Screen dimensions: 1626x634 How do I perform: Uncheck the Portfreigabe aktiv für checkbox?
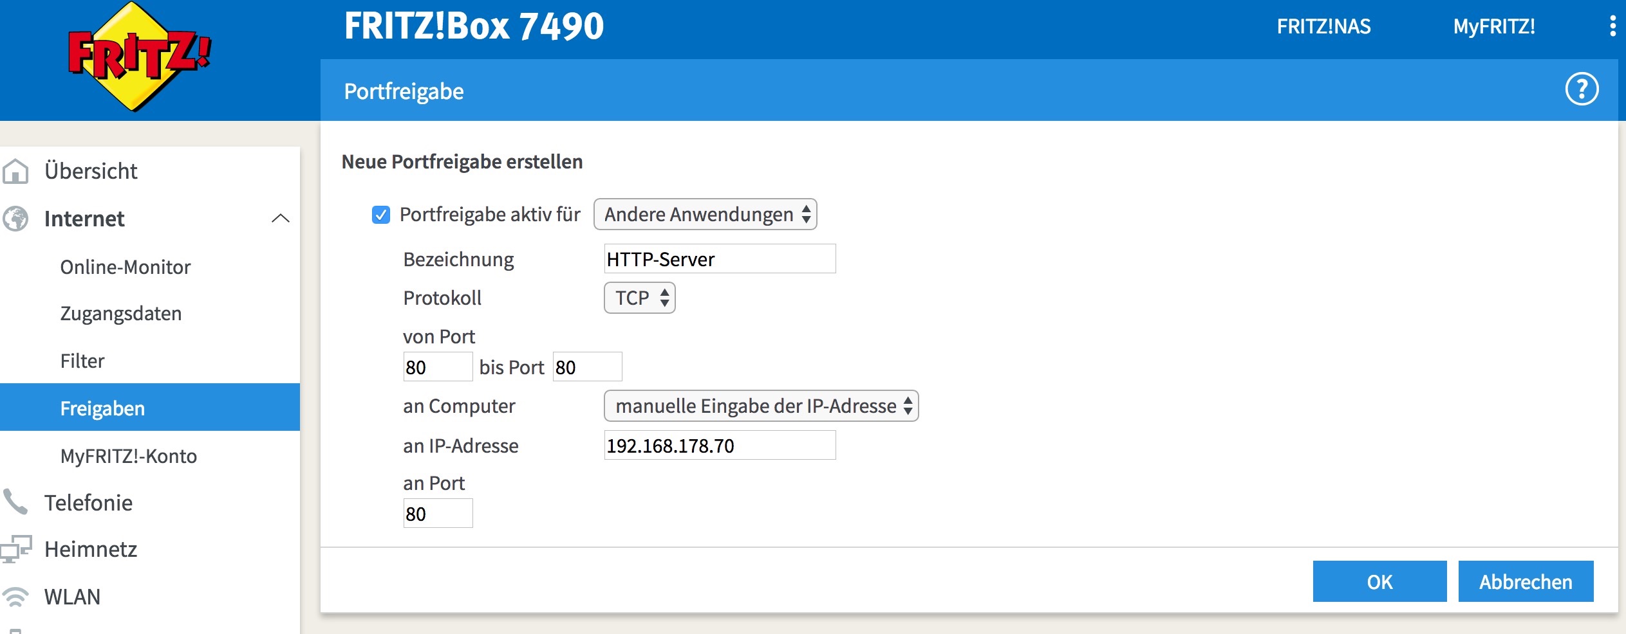pos(381,215)
